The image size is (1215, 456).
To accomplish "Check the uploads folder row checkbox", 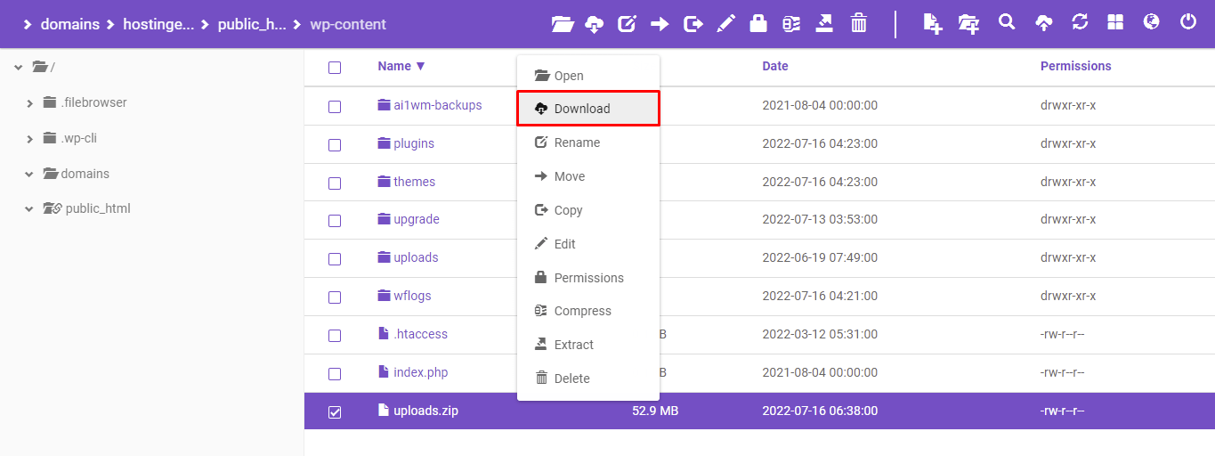I will pyautogui.click(x=335, y=259).
